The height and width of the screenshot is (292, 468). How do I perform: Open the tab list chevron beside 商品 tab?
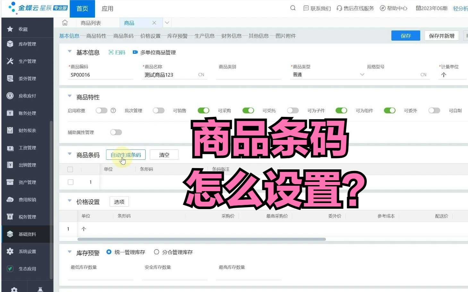[x=167, y=22]
